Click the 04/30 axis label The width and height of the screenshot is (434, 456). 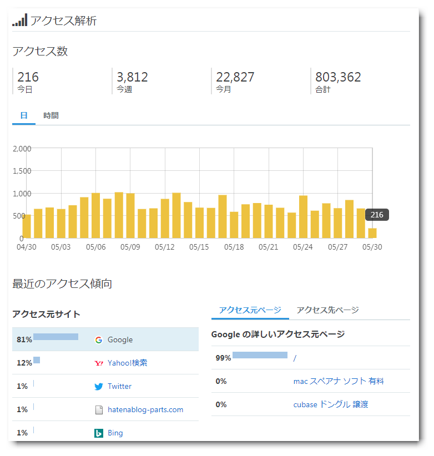[x=27, y=247]
